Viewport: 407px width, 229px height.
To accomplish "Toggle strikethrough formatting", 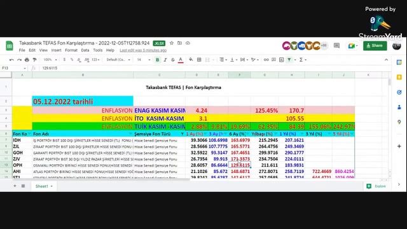I will [x=173, y=60].
